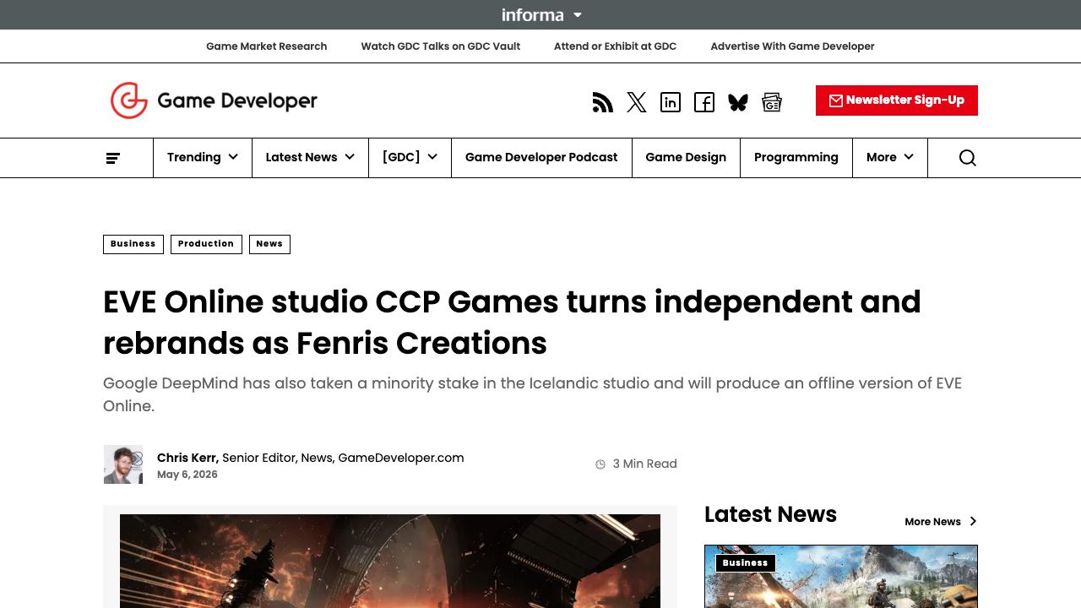Viewport: 1081px width, 608px height.
Task: Click the search magnifier icon
Action: coord(968,158)
